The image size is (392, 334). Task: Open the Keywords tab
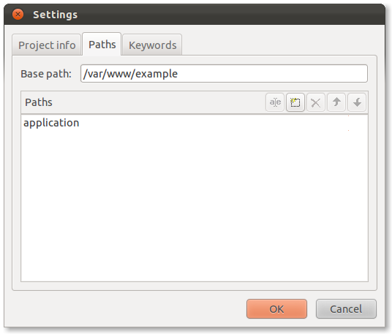click(x=153, y=45)
